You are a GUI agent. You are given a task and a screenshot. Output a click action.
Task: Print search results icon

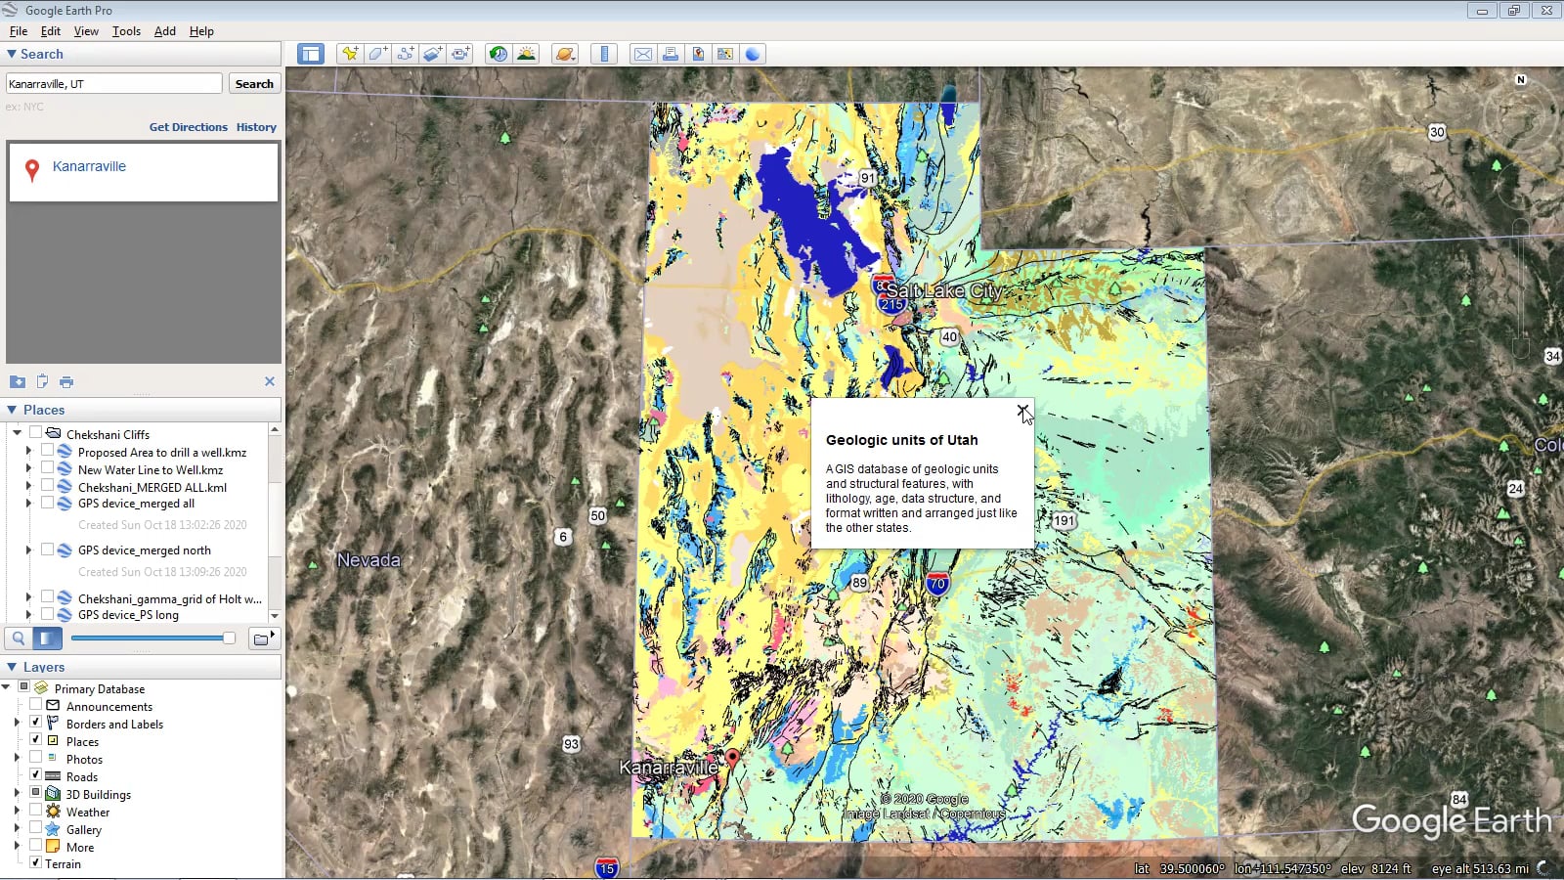[66, 381]
